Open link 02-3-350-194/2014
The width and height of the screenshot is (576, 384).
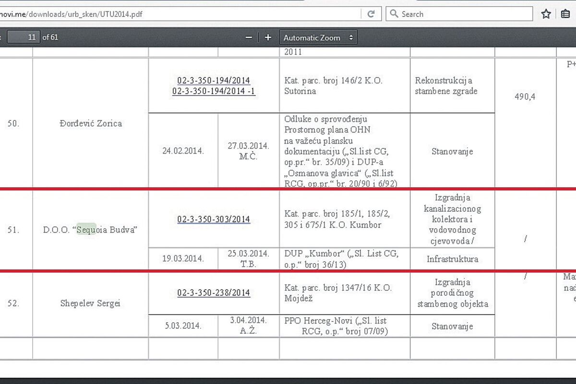click(x=214, y=81)
